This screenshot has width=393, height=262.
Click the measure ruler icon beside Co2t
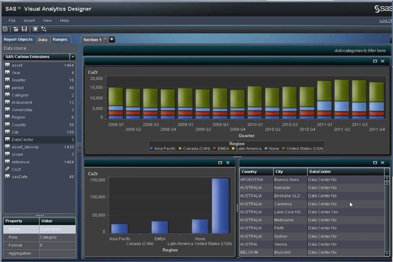tap(7, 169)
